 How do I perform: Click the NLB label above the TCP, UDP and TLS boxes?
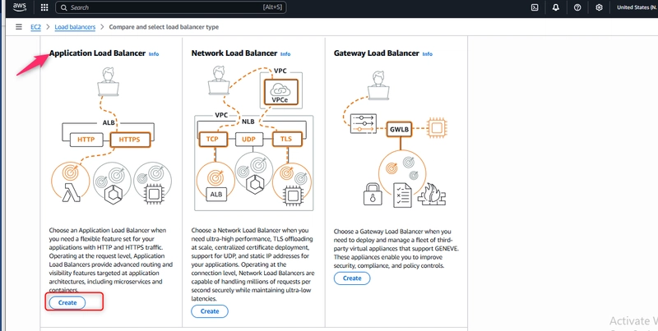click(x=248, y=122)
